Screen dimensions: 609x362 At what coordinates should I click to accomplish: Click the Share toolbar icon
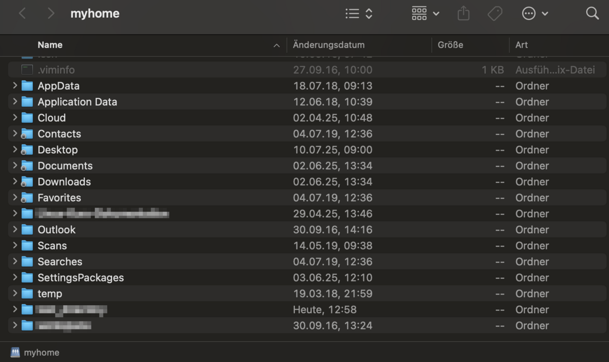463,14
